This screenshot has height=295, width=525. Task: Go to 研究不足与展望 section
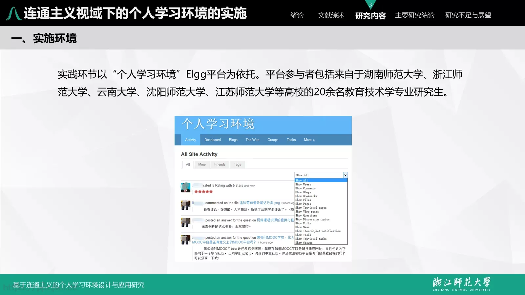(468, 15)
